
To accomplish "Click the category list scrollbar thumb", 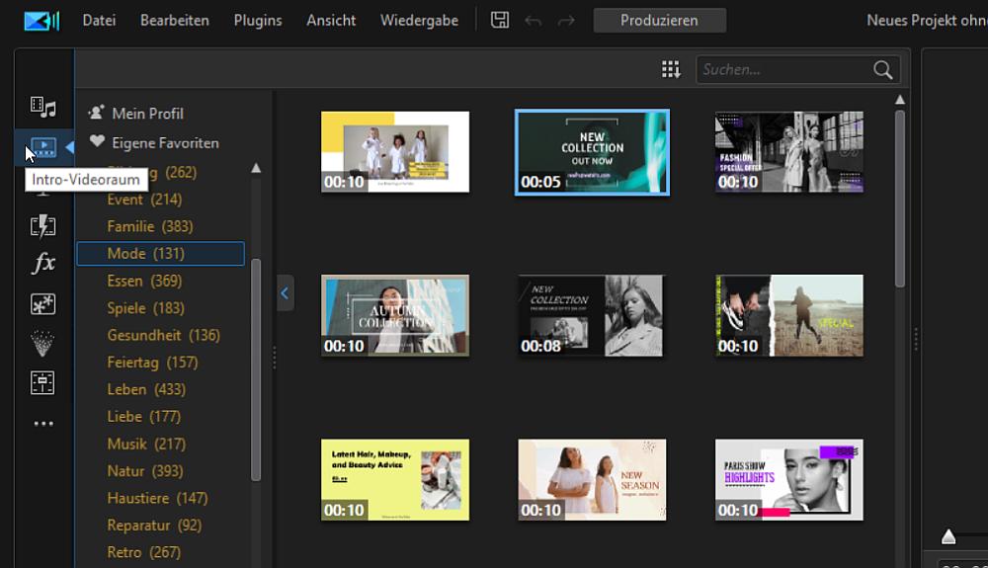I will (x=256, y=369).
